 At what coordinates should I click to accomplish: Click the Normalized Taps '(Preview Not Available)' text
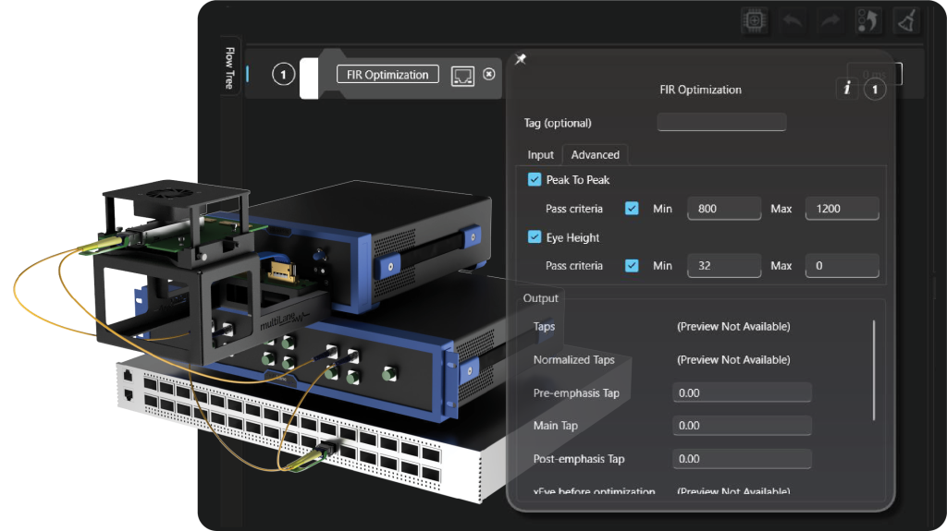pyautogui.click(x=733, y=359)
